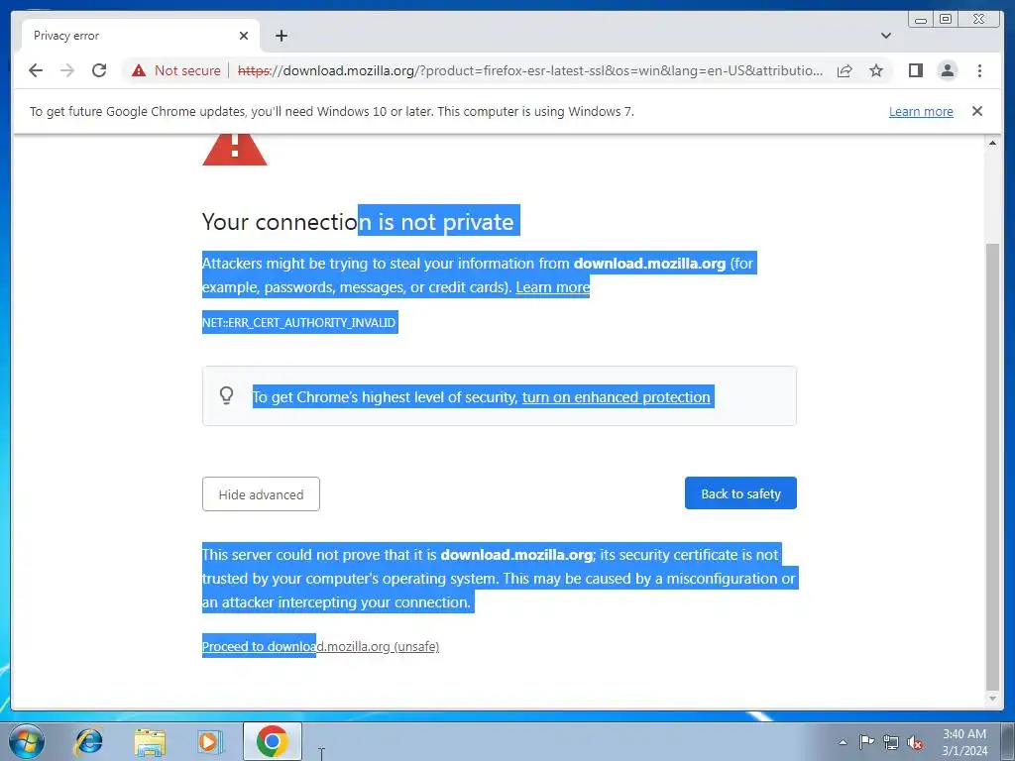This screenshot has width=1015, height=761.
Task: Click scrollbar up arrow
Action: (992, 143)
